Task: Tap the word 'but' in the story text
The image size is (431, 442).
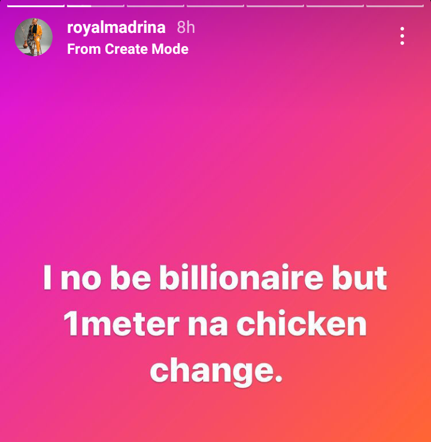Action: coord(359,278)
